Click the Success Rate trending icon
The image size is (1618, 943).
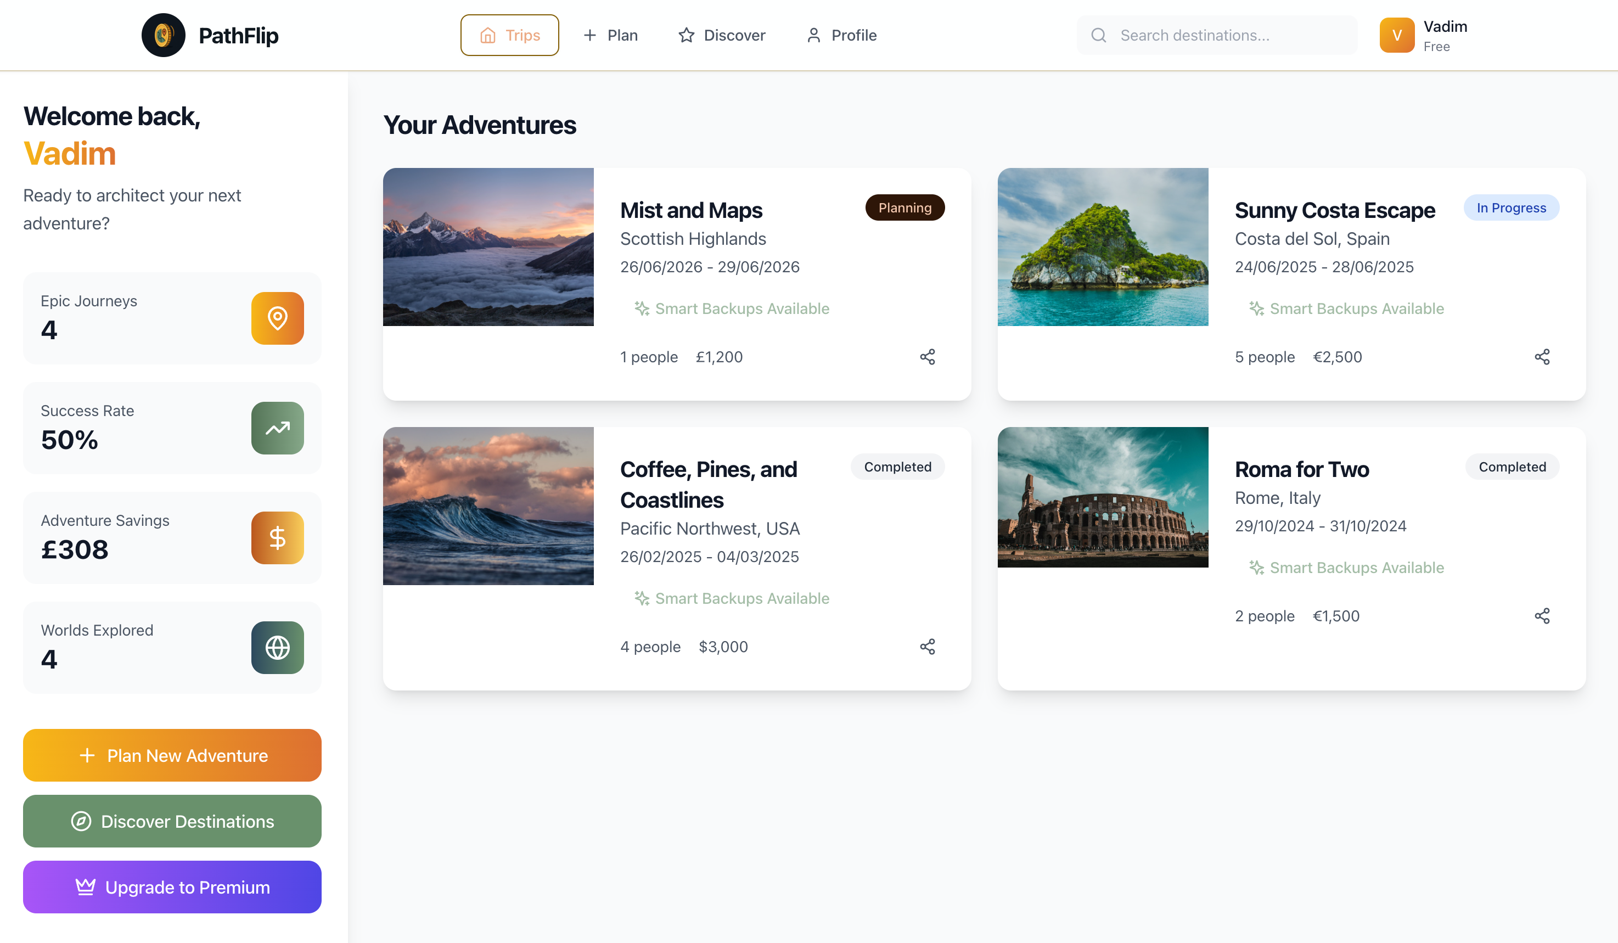tap(277, 428)
